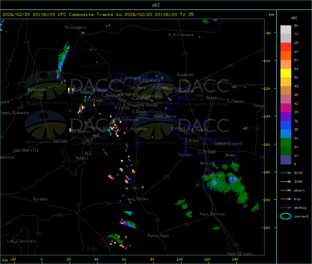Viewport: 312px width, 264px height.
Task: Click the long blue-green echo below Divisadero
Action: pos(63,60)
